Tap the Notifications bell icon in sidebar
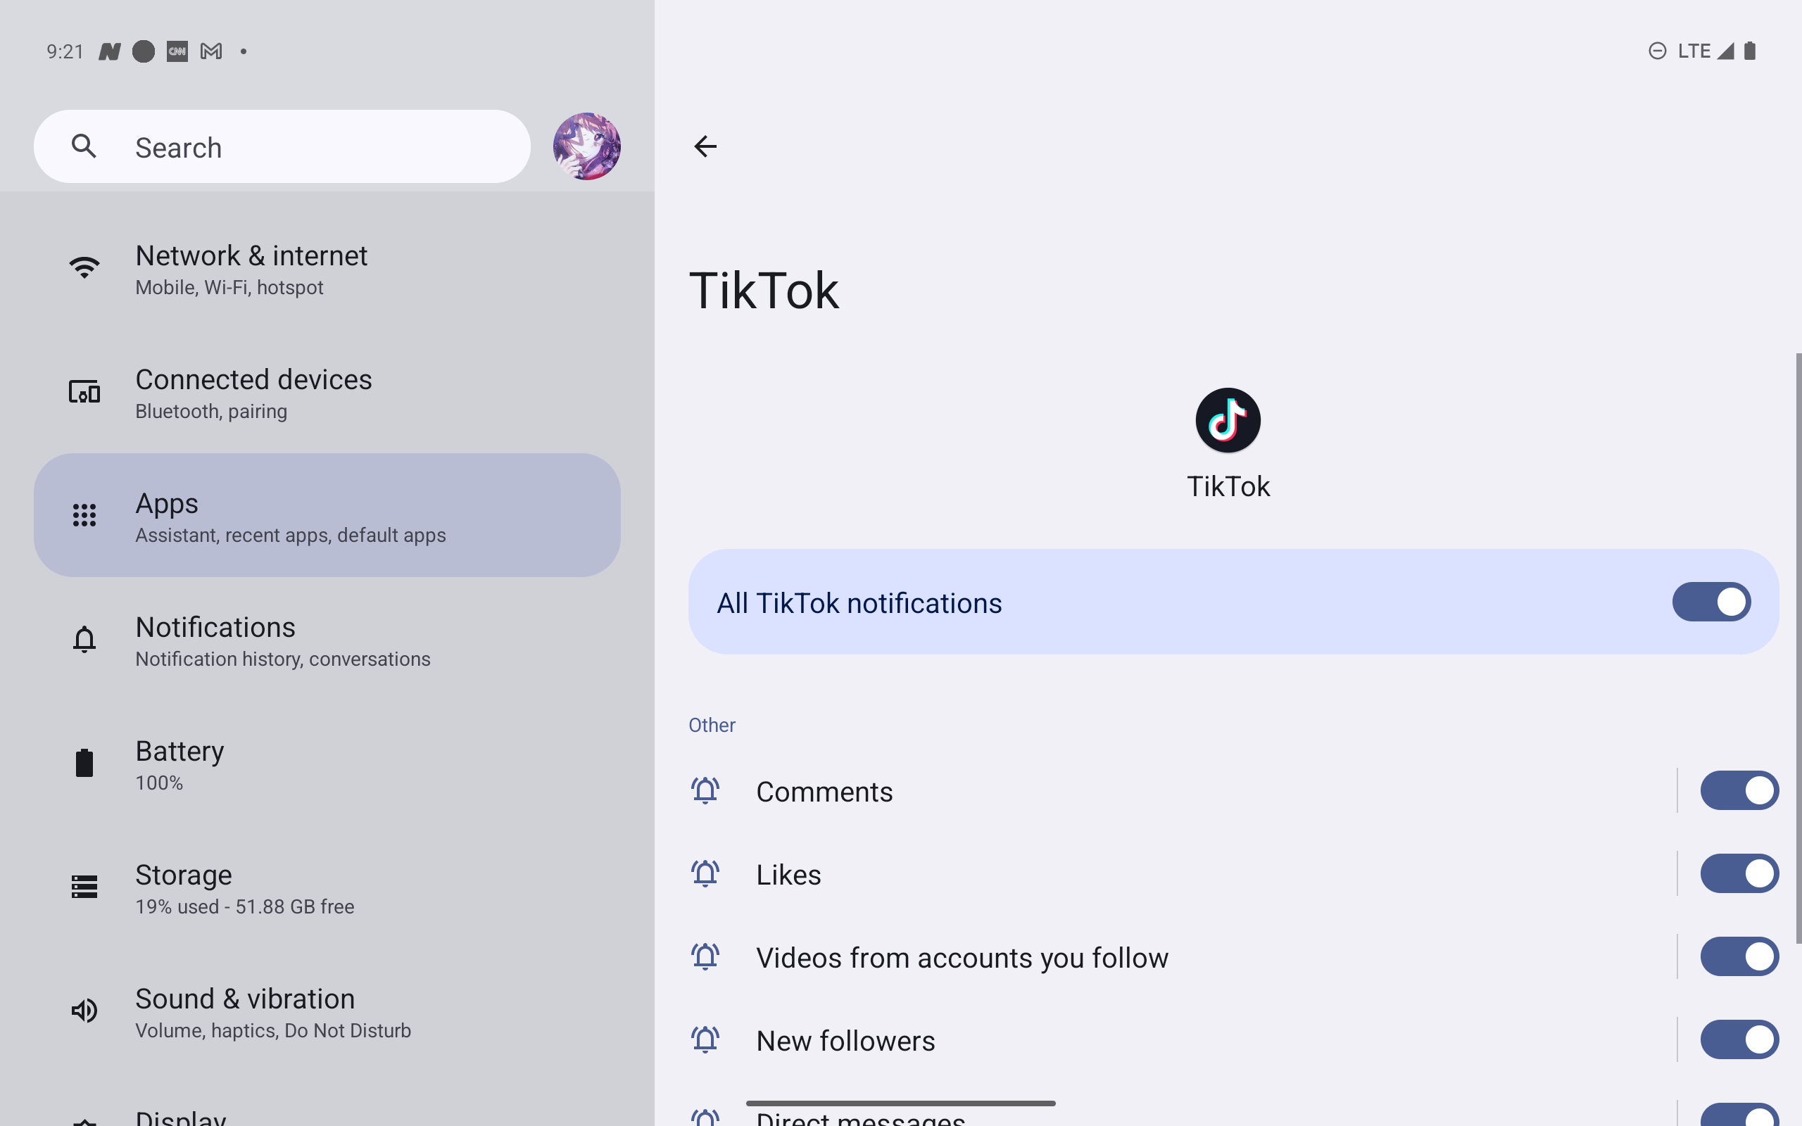Screen dimensions: 1802x1126 click(x=84, y=639)
